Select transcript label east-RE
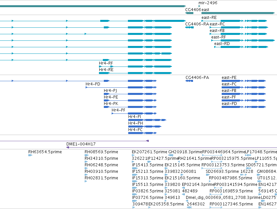The image size is (277, 209). pyautogui.click(x=209, y=18)
